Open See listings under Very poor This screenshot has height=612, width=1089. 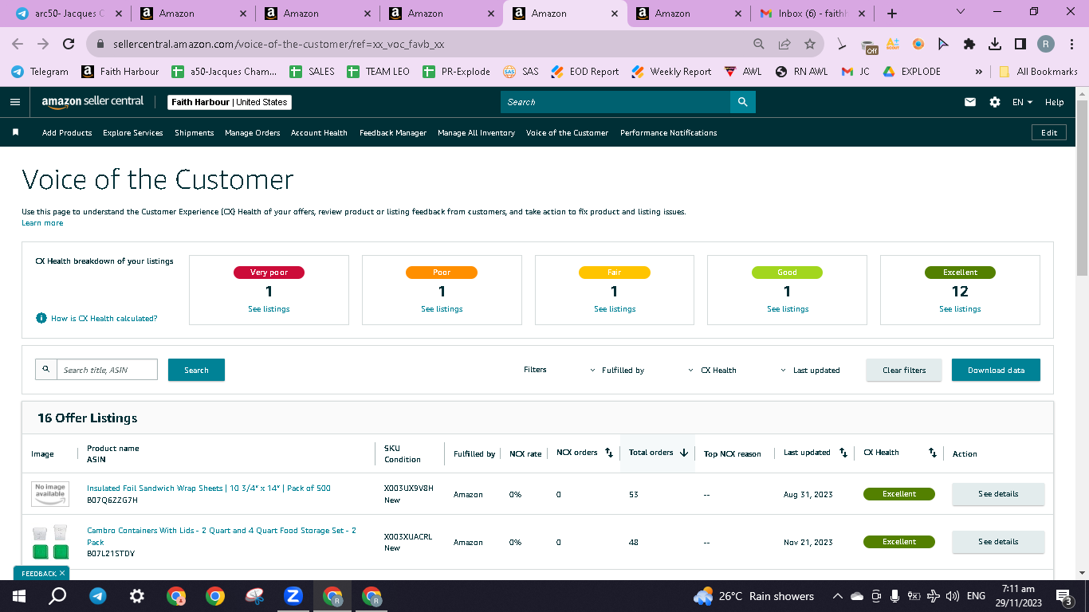pos(269,308)
